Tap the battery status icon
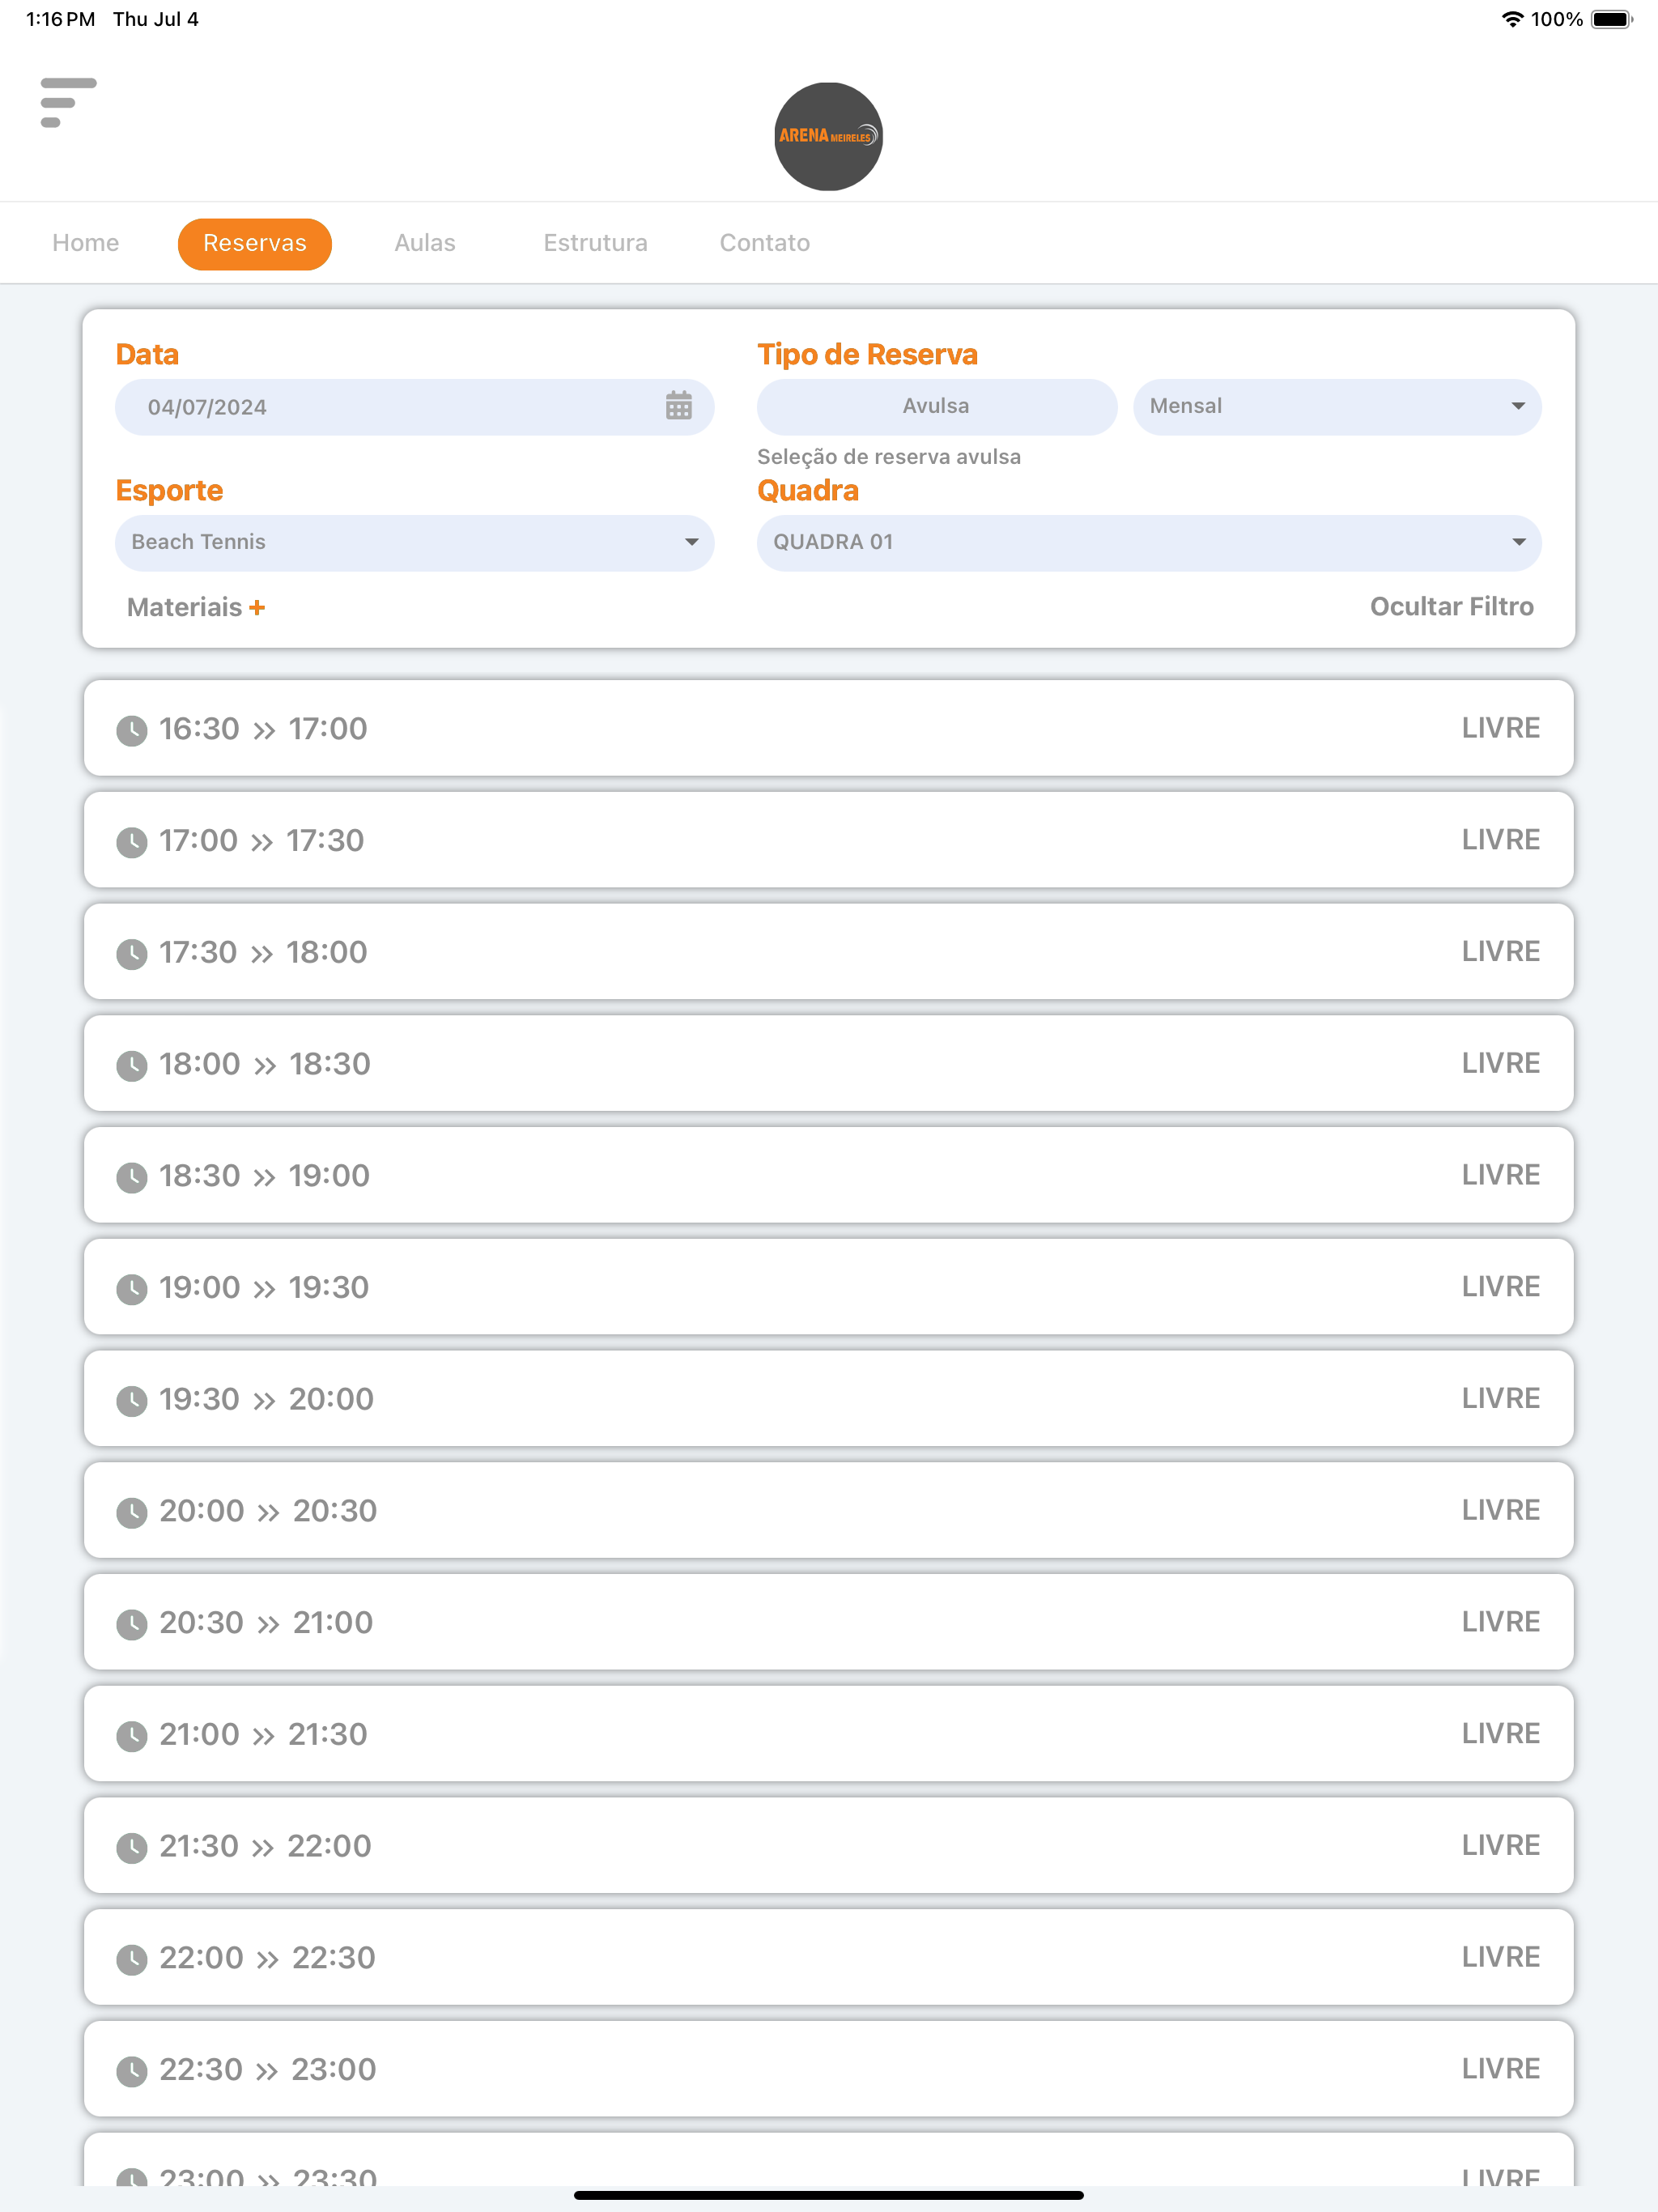This screenshot has width=1658, height=2212. (1612, 19)
